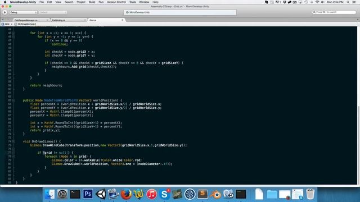This screenshot has height=202, width=360.
Task: Open the MonoDevelop-Unity application menu
Action: (x=23, y=2)
